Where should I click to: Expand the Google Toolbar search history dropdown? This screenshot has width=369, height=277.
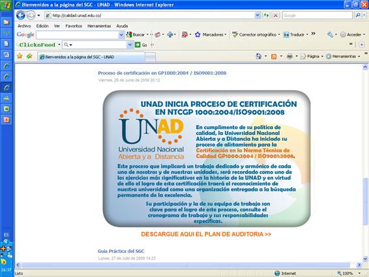coord(121,35)
